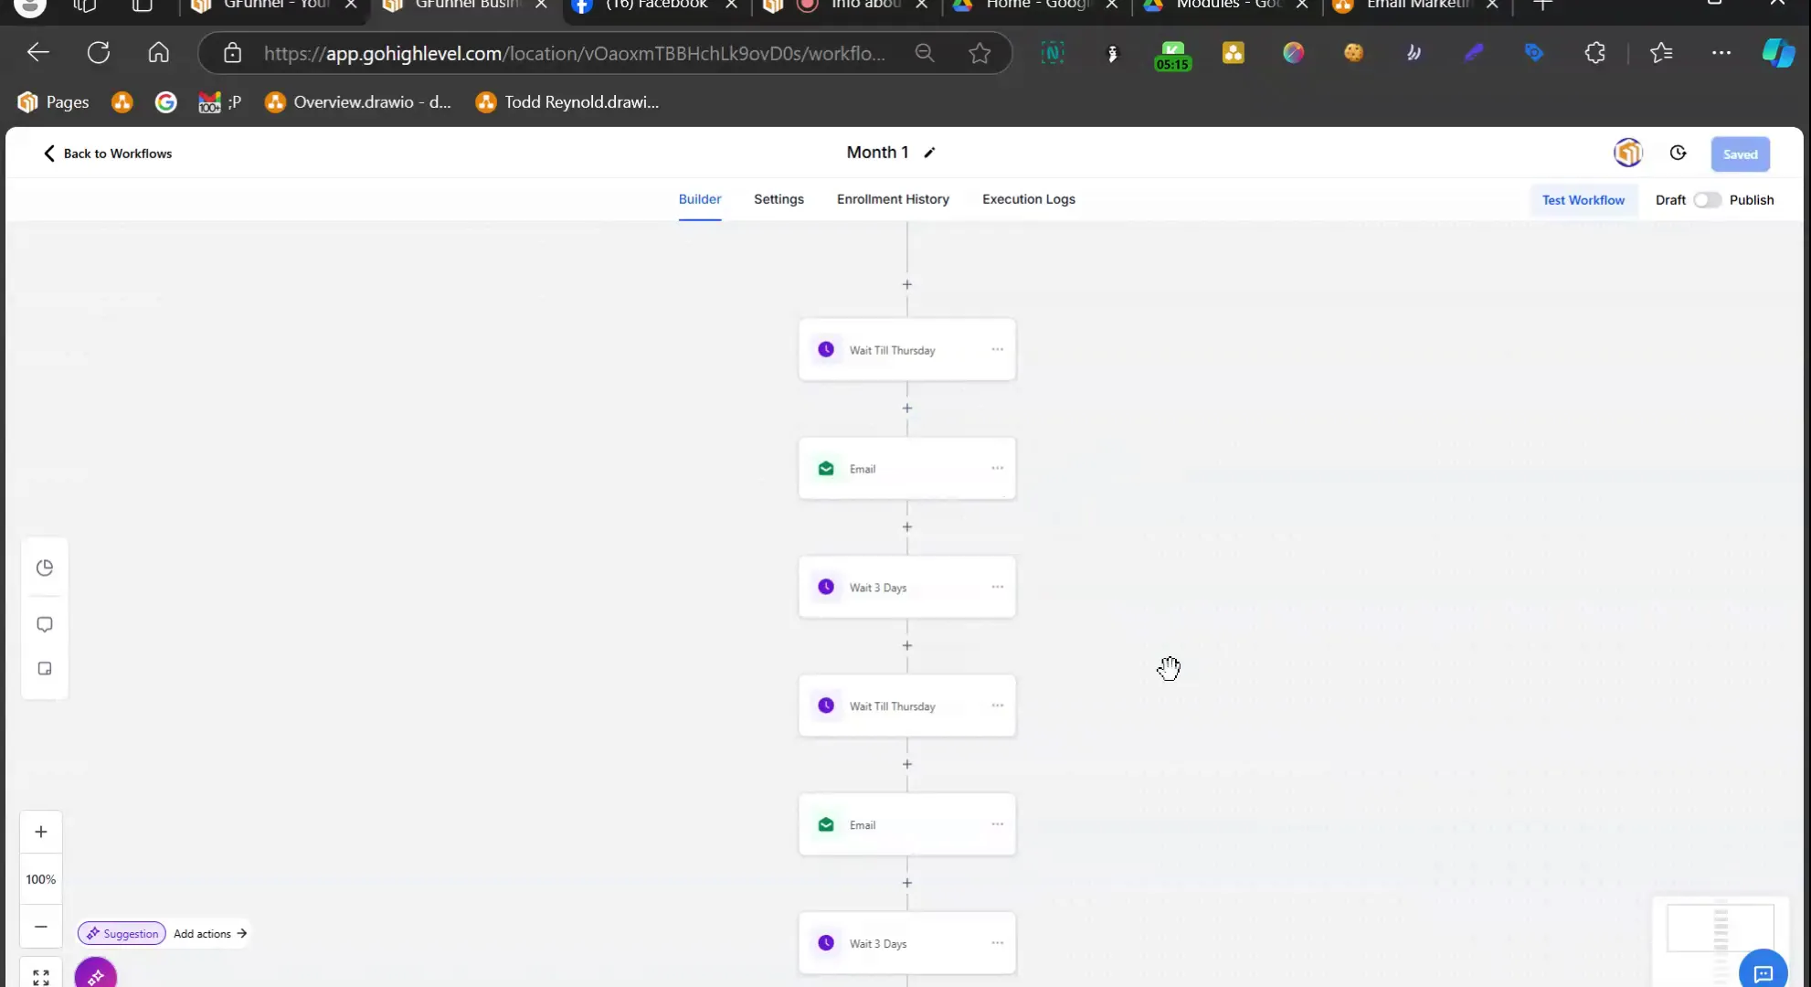Fit workflow to screen icon
This screenshot has width=1811, height=987.
coord(41,977)
